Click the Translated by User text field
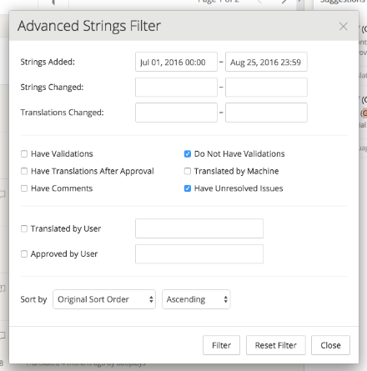The image size is (367, 371). (199, 228)
